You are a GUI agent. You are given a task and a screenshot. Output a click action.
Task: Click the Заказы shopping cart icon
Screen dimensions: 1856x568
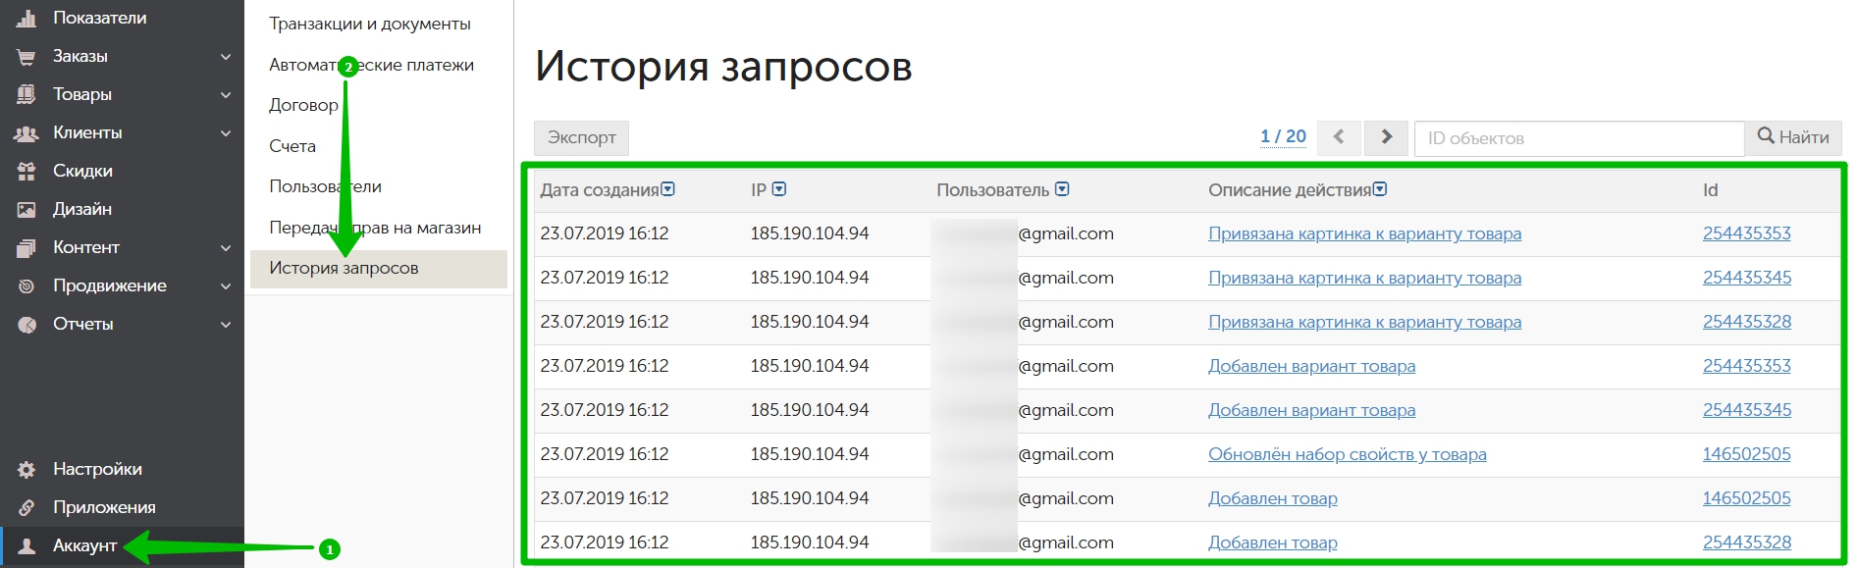27,57
